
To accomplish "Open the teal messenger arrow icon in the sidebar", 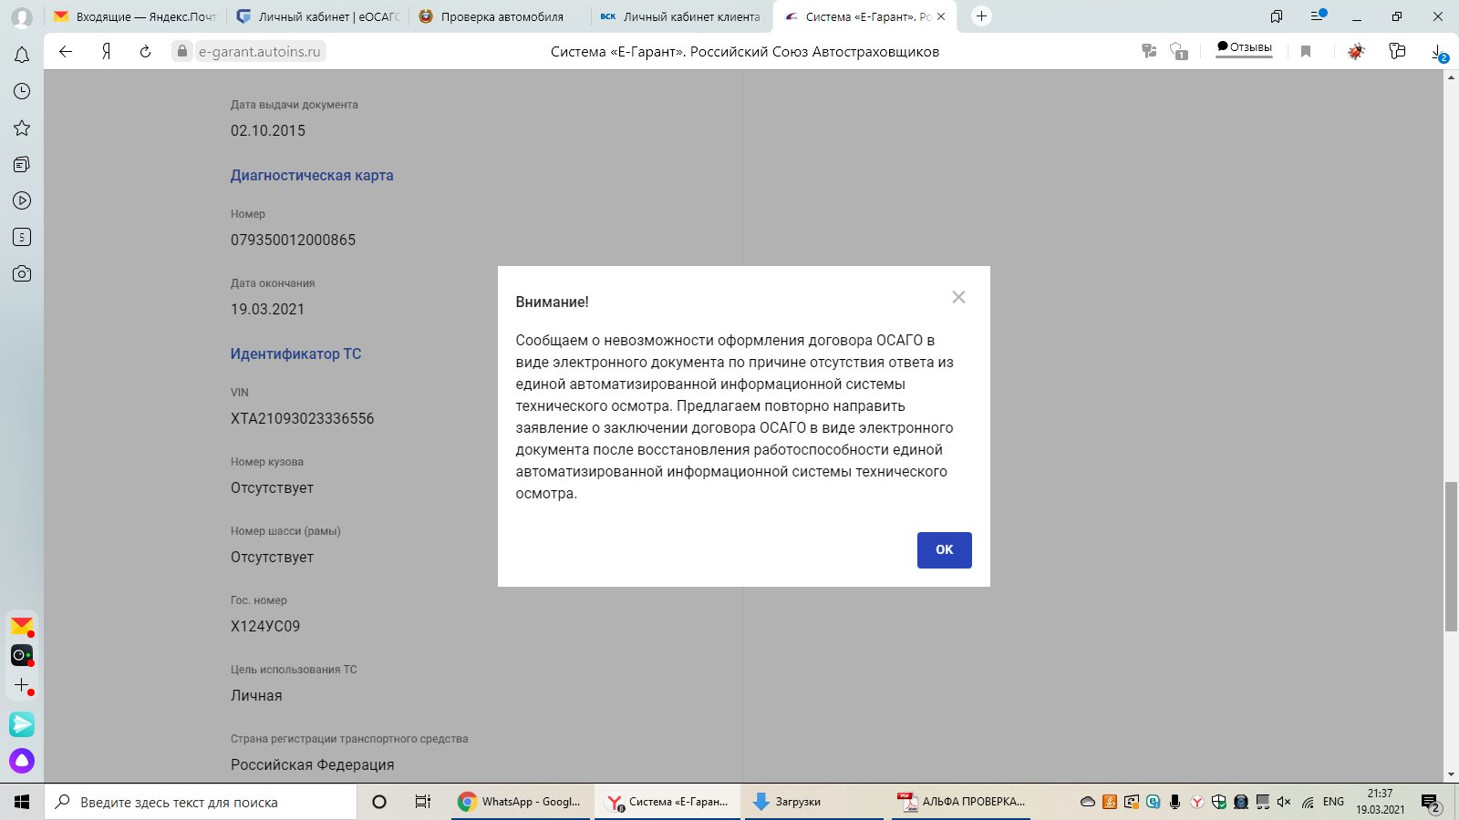I will tap(22, 724).
